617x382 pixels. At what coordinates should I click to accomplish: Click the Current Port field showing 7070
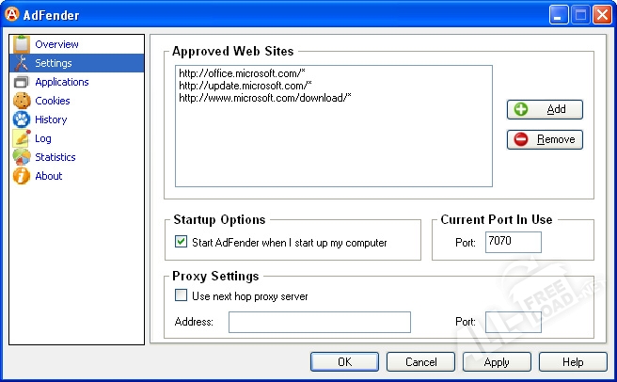(x=513, y=243)
